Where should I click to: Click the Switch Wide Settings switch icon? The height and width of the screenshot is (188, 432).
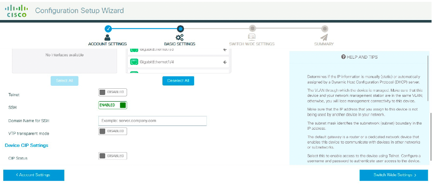(252, 37)
